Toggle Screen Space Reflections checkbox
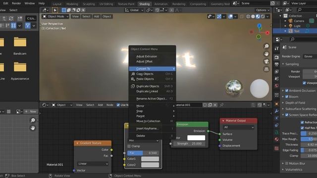The image size is (317, 178). [287, 115]
